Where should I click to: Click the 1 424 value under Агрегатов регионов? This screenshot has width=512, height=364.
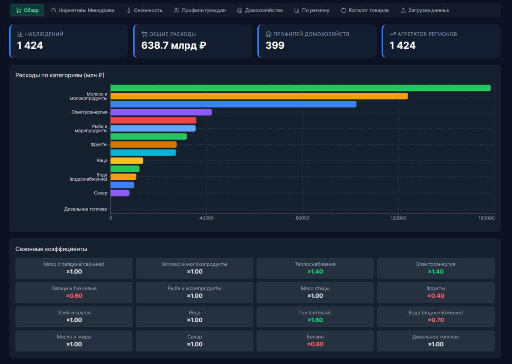point(402,46)
